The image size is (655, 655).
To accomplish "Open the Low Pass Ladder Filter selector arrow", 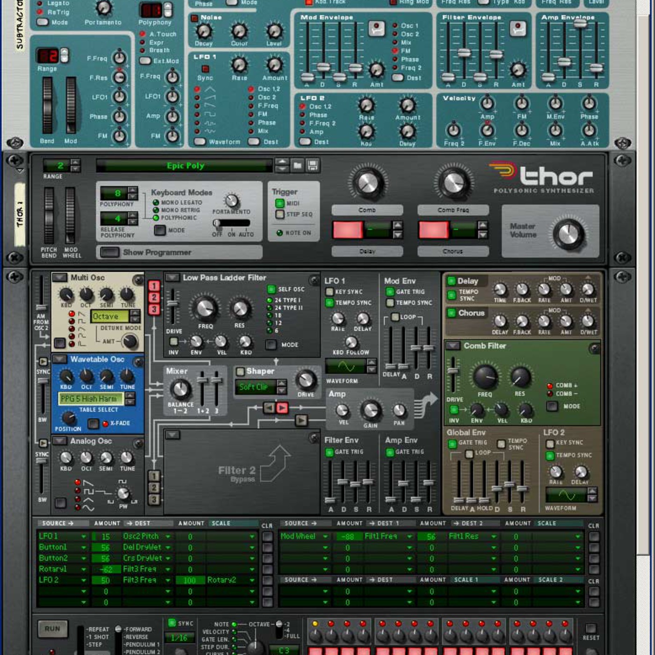I will click(172, 278).
